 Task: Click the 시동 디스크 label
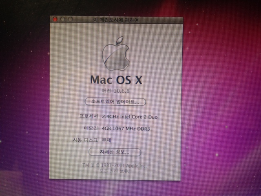[x=85, y=140]
